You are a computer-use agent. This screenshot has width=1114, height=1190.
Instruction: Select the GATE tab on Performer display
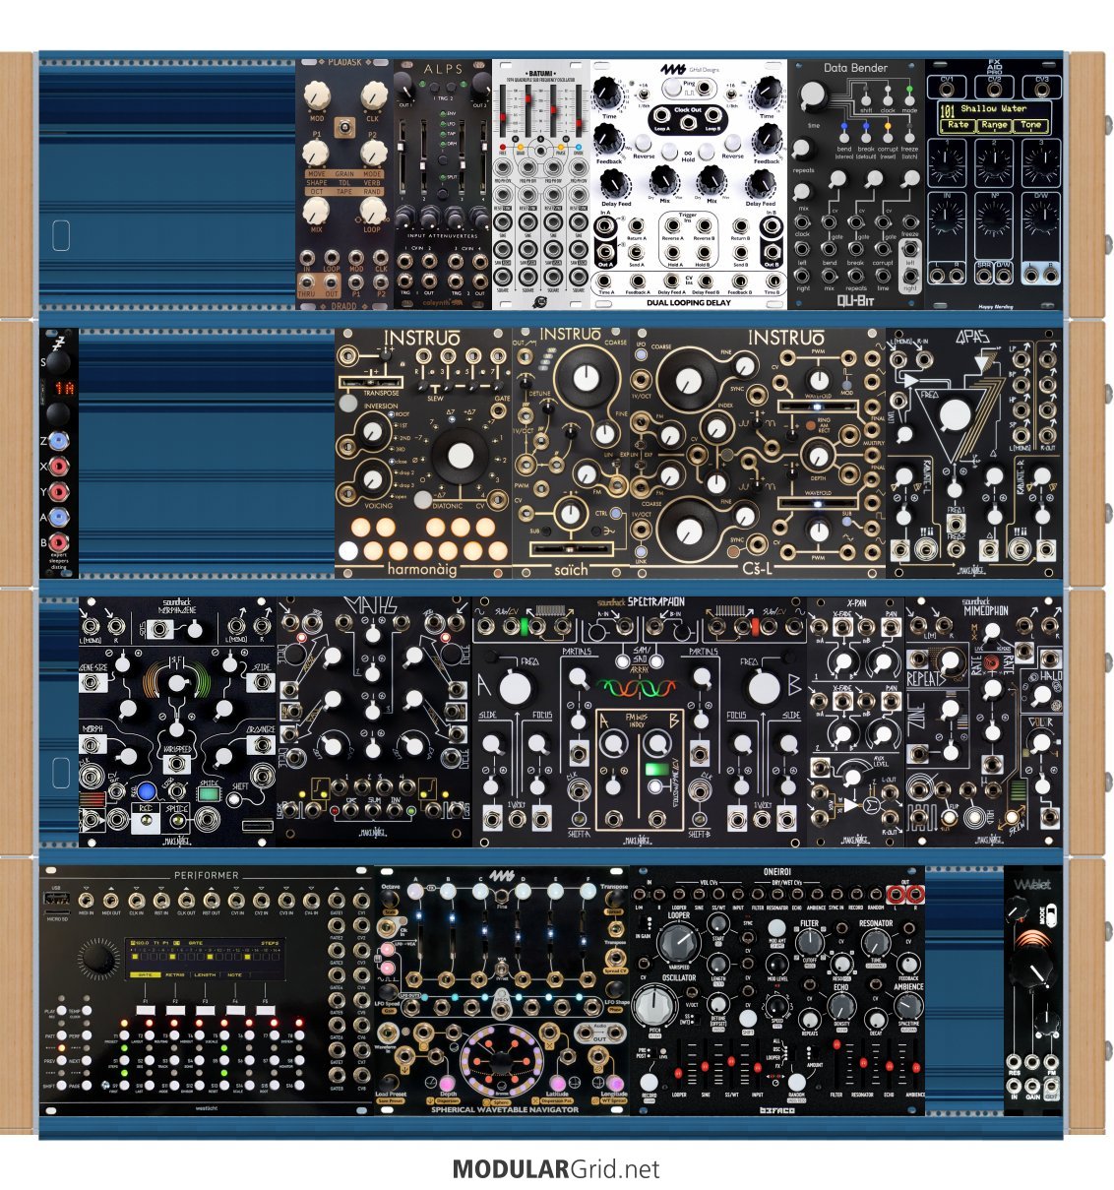(144, 975)
